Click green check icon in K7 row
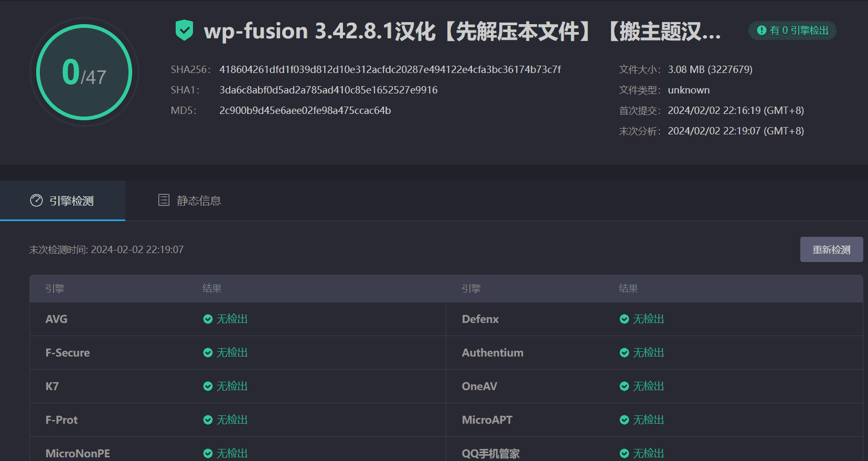 (x=208, y=386)
